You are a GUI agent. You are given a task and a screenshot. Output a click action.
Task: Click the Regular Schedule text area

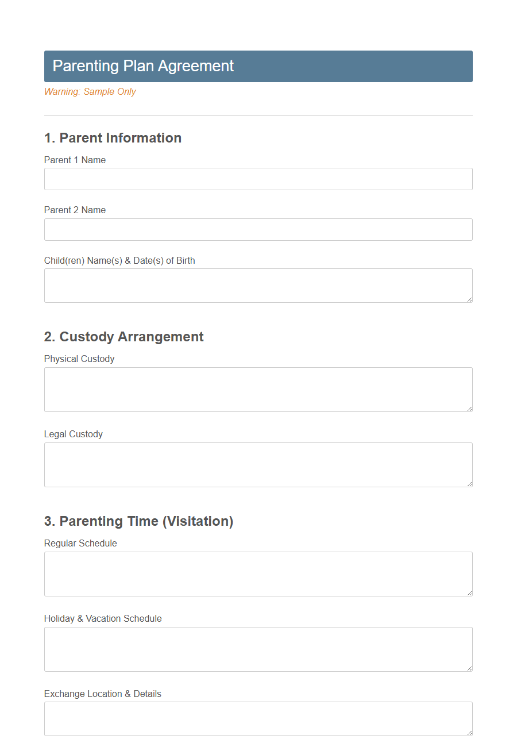click(x=258, y=573)
